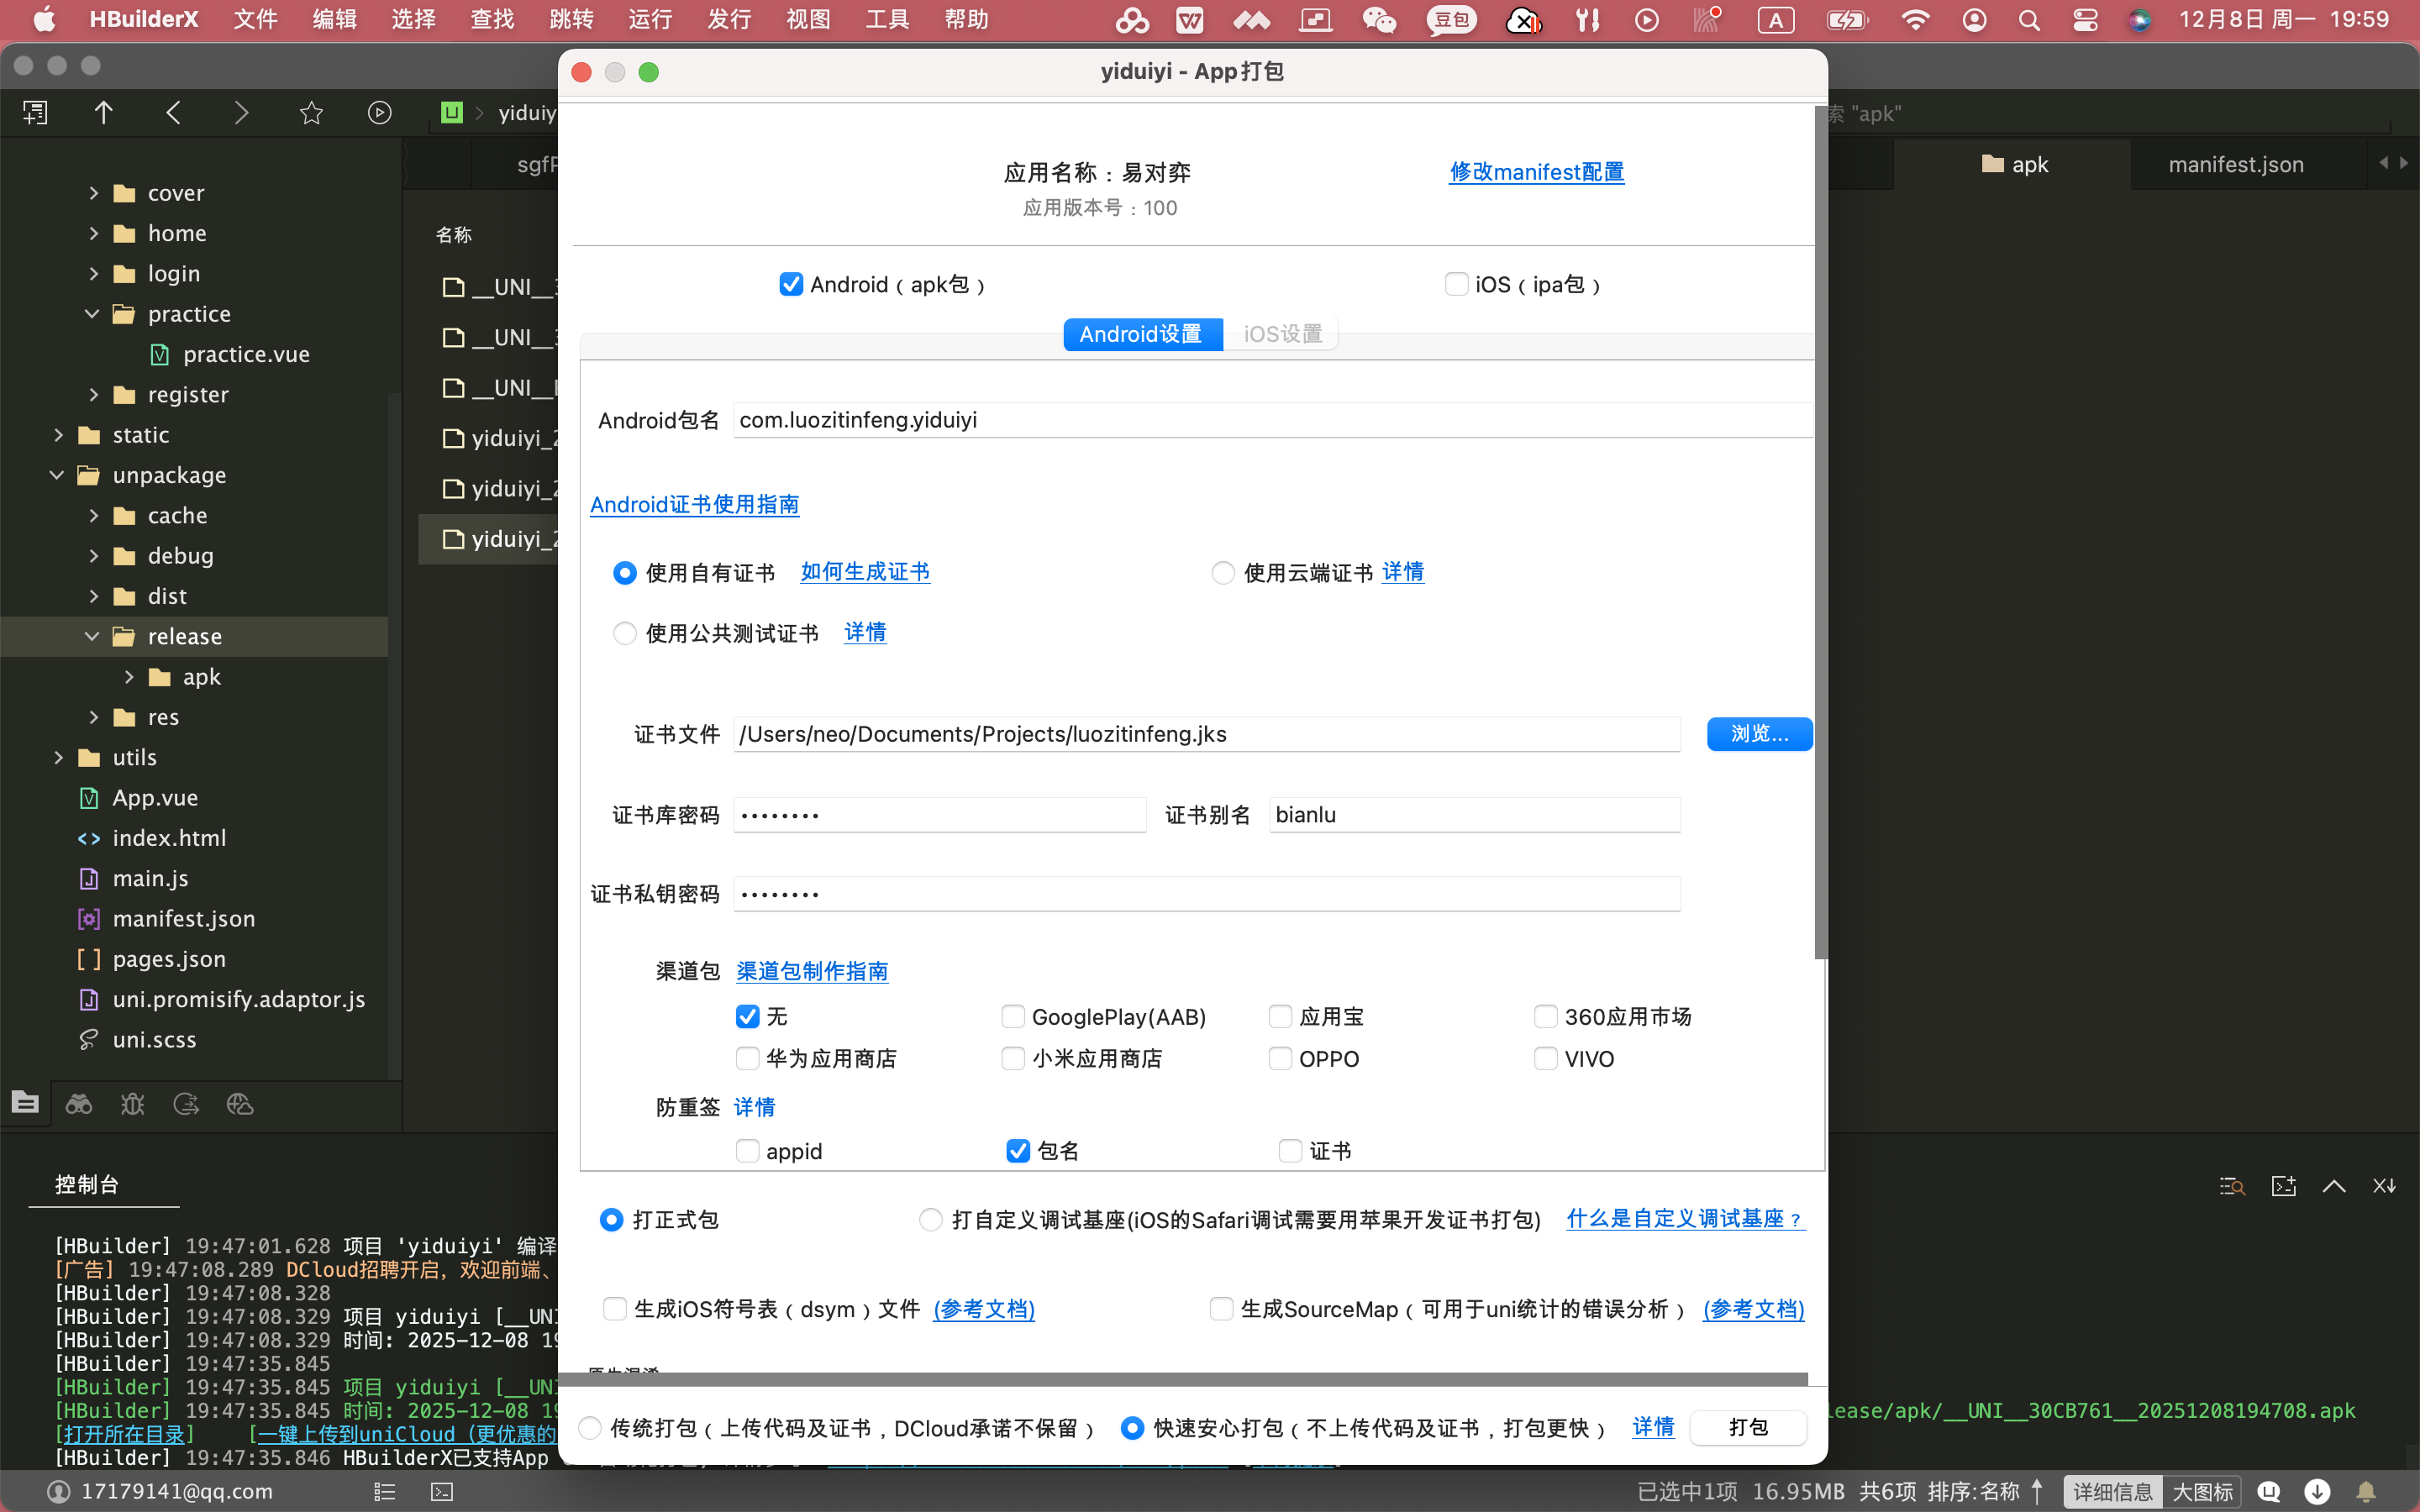Image resolution: width=2420 pixels, height=1512 pixels.
Task: Open the 修改manifest配置 link
Action: [x=1536, y=172]
